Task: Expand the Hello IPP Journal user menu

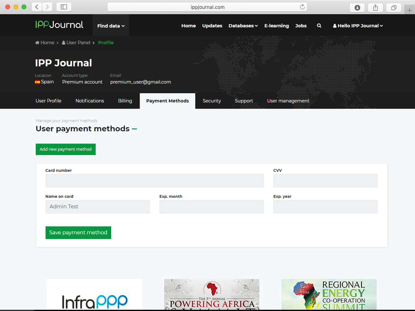Action: [358, 26]
